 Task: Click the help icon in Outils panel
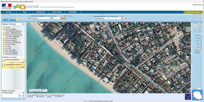(202, 23)
